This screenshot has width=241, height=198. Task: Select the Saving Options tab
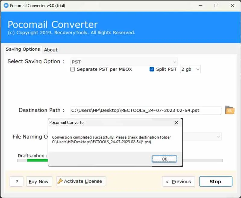pos(23,49)
